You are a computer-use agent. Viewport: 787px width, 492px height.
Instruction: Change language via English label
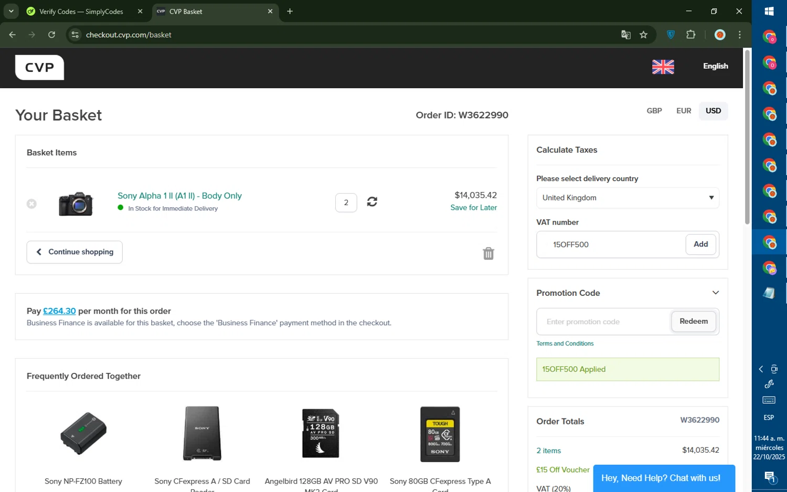pos(716,66)
